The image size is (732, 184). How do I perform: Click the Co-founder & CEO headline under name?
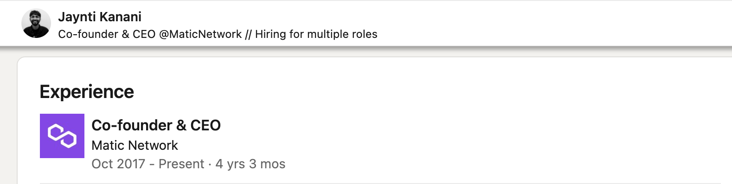click(107, 34)
